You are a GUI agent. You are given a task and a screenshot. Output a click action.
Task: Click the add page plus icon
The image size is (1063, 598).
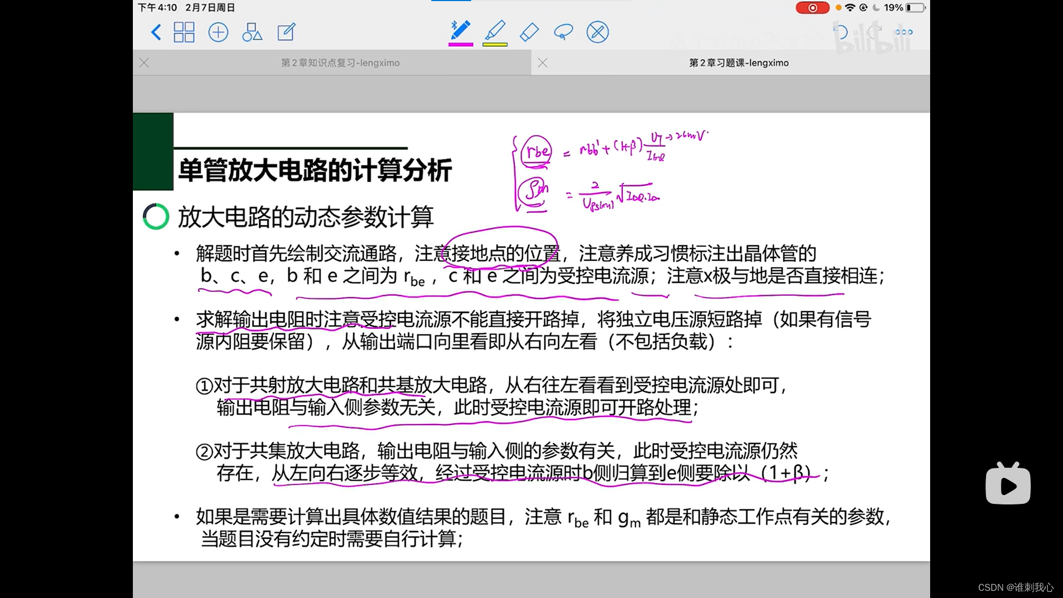click(218, 32)
